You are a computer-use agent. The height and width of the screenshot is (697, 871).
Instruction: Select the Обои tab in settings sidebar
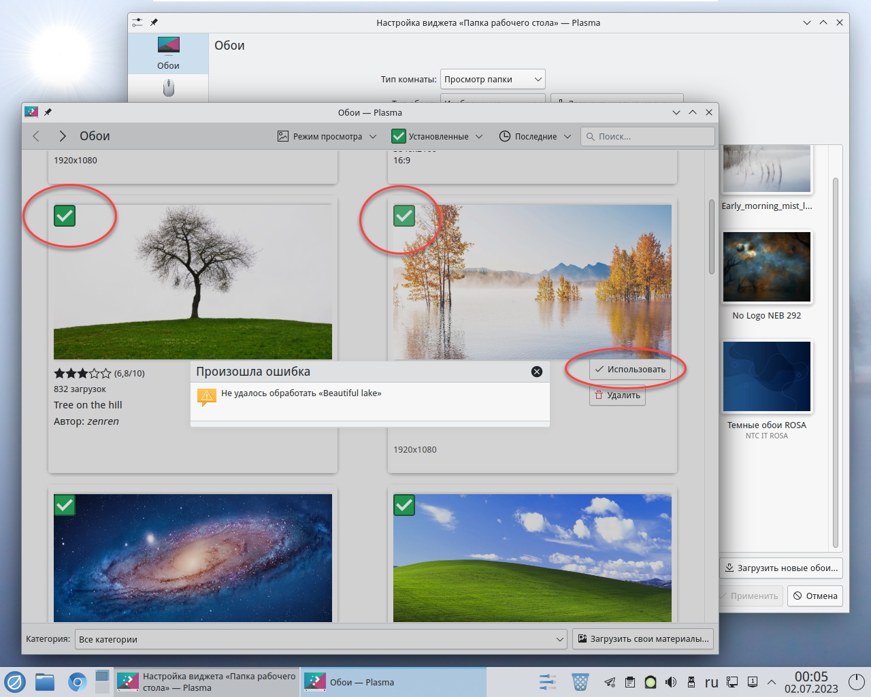coord(168,54)
